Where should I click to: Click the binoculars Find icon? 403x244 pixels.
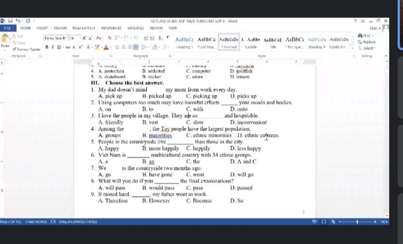(x=360, y=36)
